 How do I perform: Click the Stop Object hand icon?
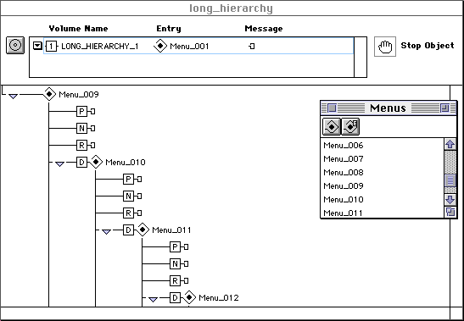385,47
